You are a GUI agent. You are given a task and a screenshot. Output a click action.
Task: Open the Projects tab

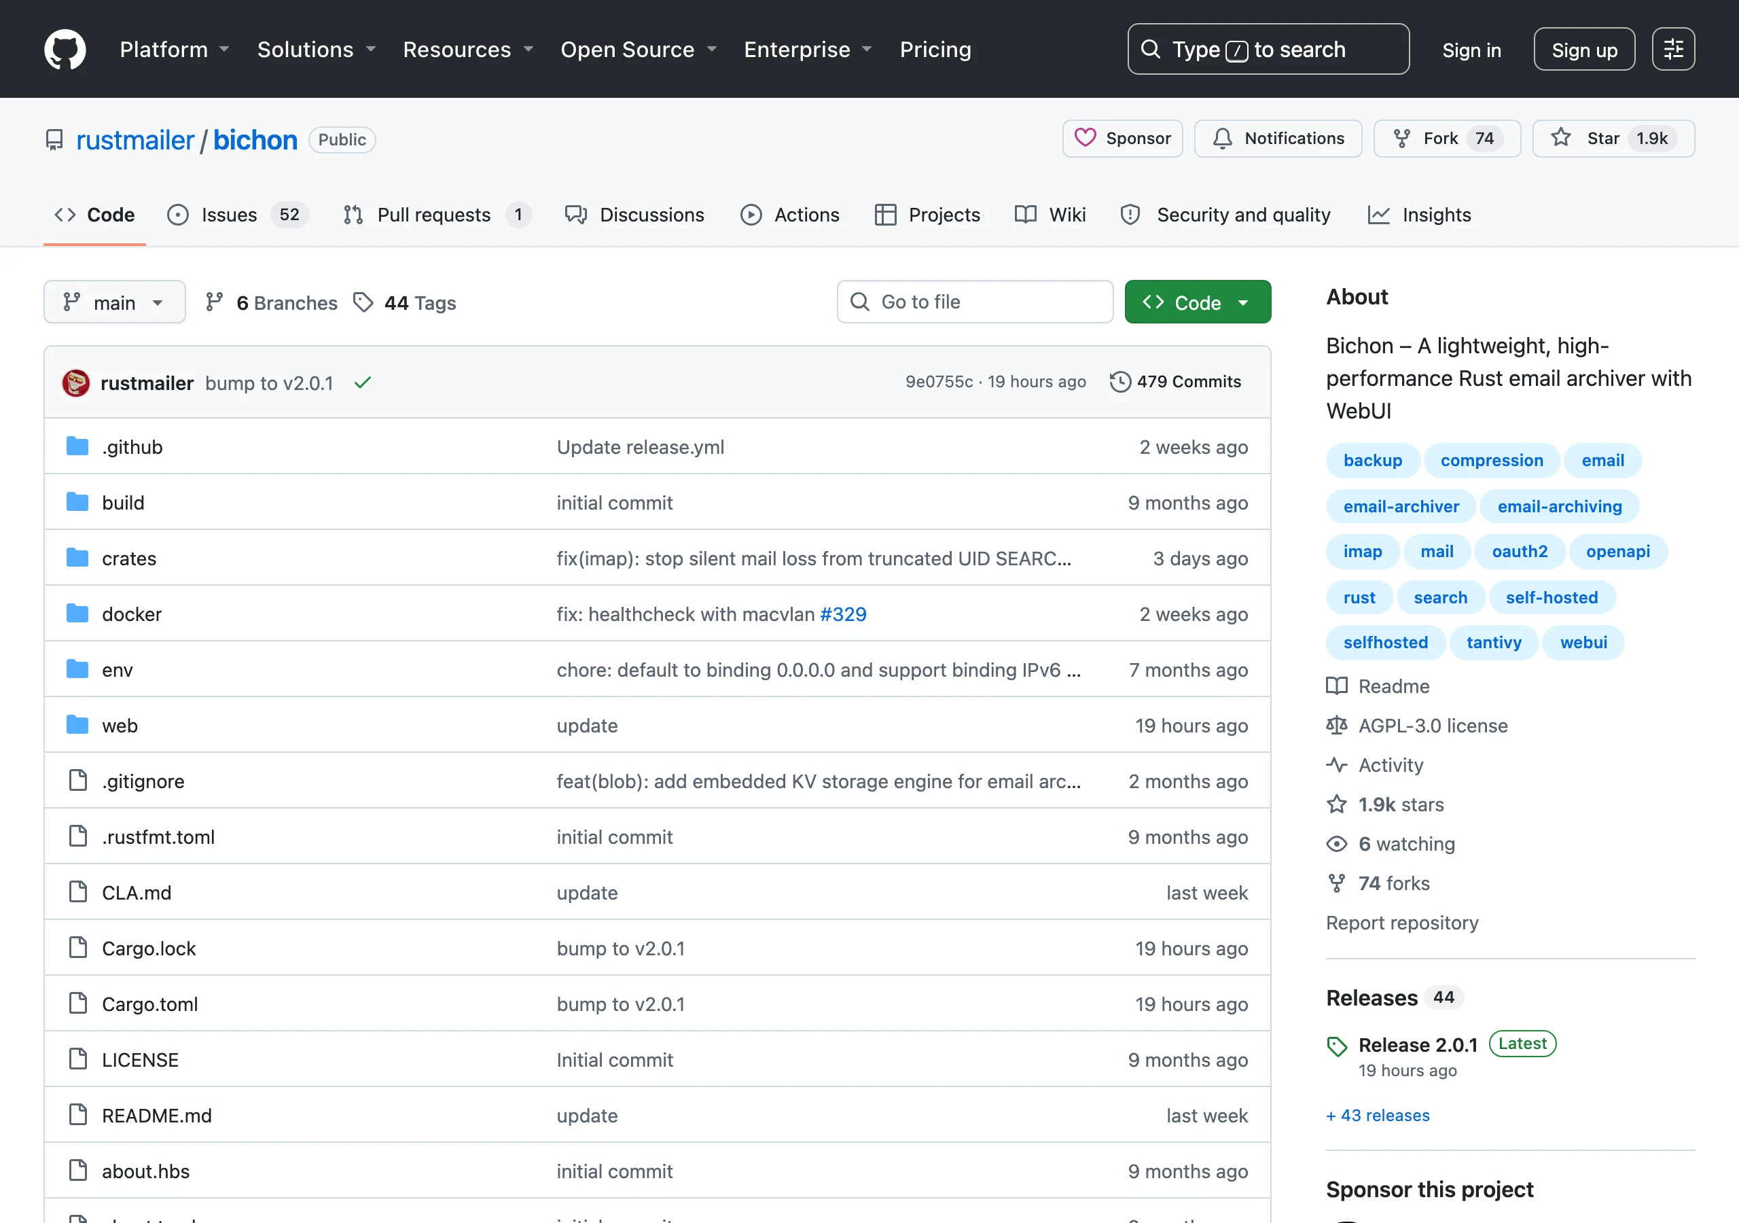pyautogui.click(x=927, y=215)
